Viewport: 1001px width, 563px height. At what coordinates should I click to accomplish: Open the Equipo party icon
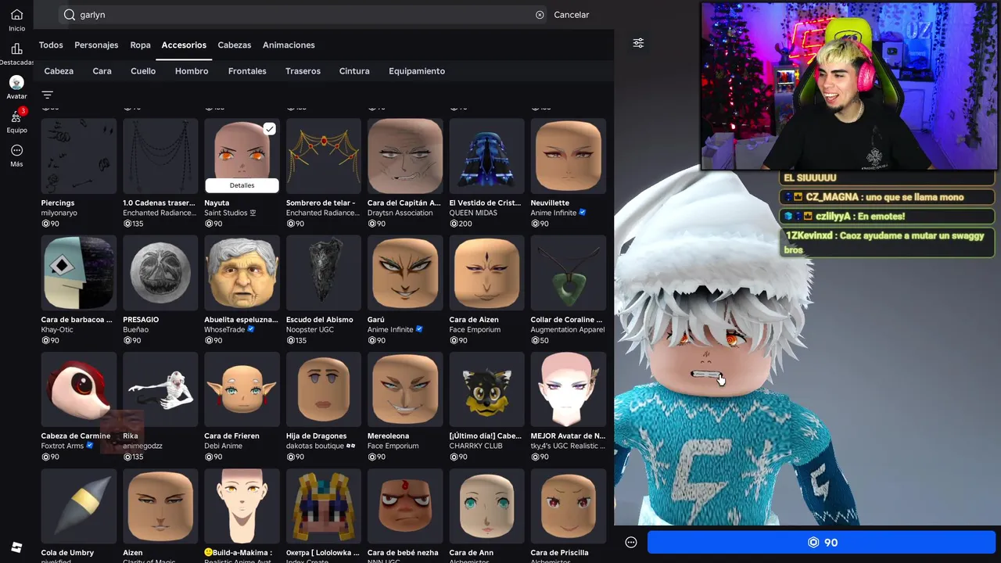pos(16,117)
